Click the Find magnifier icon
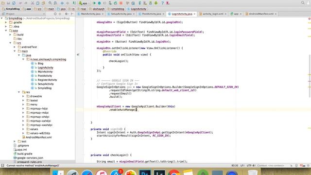311x175 pixels. click(50, 3)
